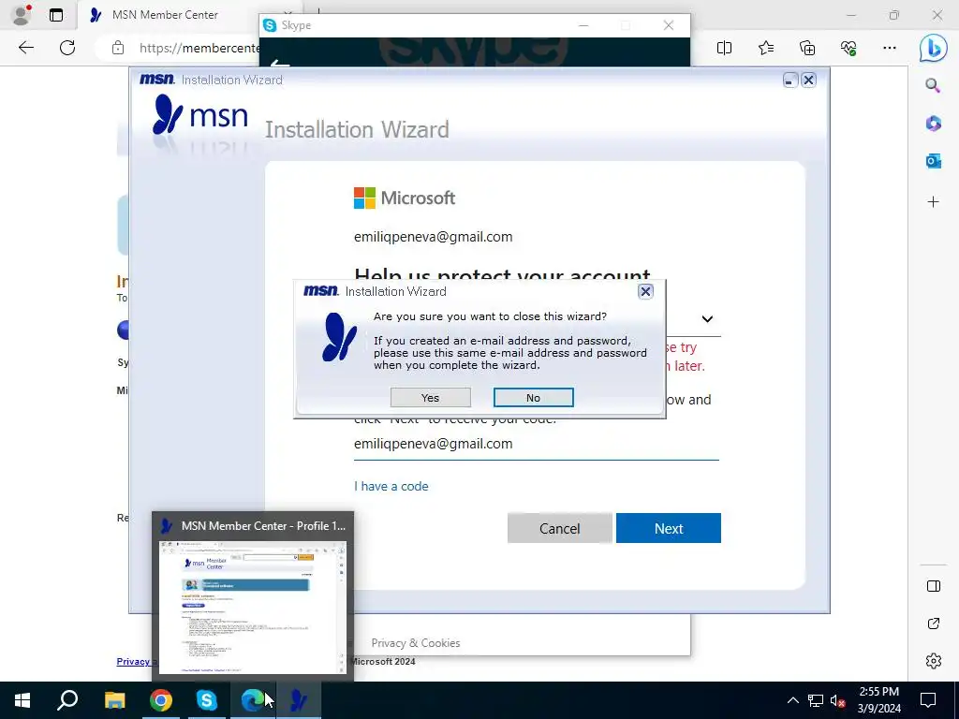This screenshot has width=959, height=719.
Task: View site information lock icon
Action: [x=118, y=48]
